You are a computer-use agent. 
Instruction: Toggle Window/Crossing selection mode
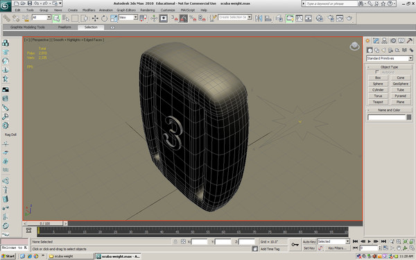(x=85, y=18)
